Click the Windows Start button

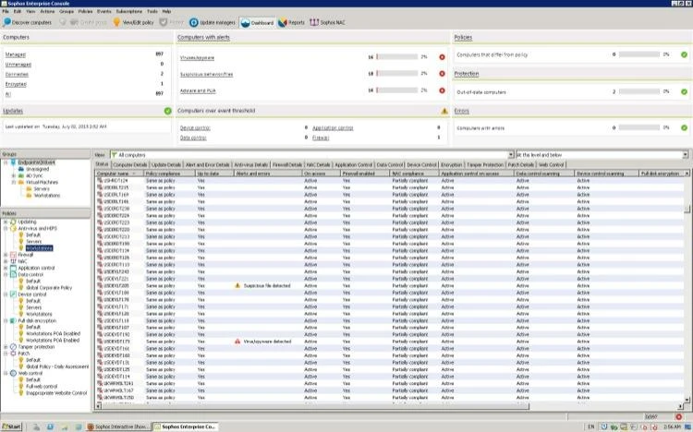(11, 426)
